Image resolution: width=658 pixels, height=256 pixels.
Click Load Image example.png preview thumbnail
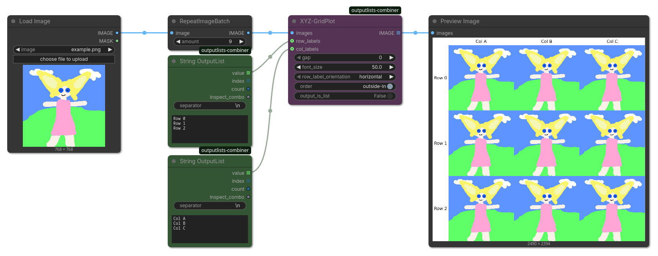(64, 106)
